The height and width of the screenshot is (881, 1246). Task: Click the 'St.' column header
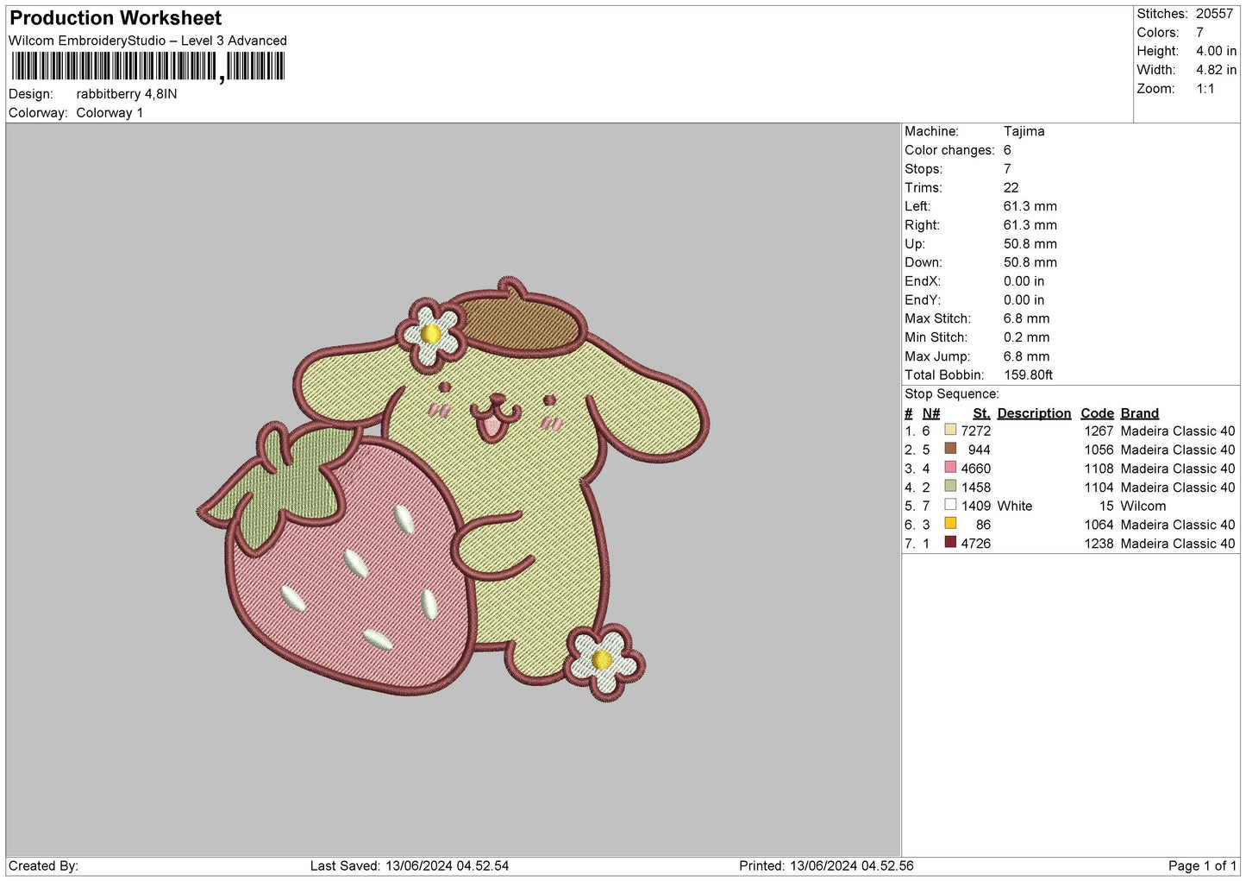pyautogui.click(x=981, y=413)
